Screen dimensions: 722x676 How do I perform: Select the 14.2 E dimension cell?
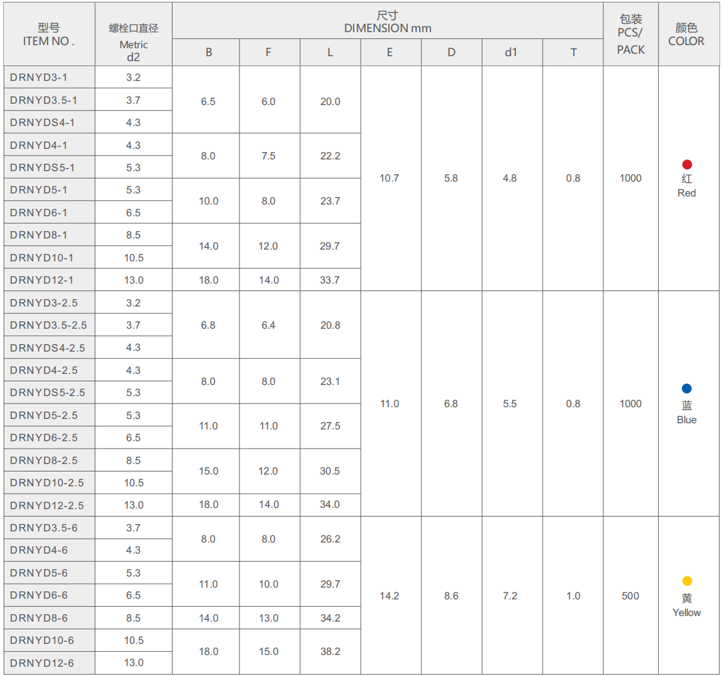point(389,596)
